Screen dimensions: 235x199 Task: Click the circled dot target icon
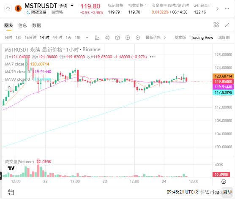(x=138, y=38)
